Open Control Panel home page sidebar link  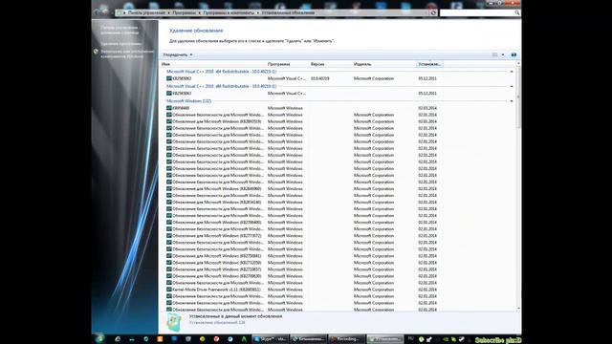click(x=120, y=30)
